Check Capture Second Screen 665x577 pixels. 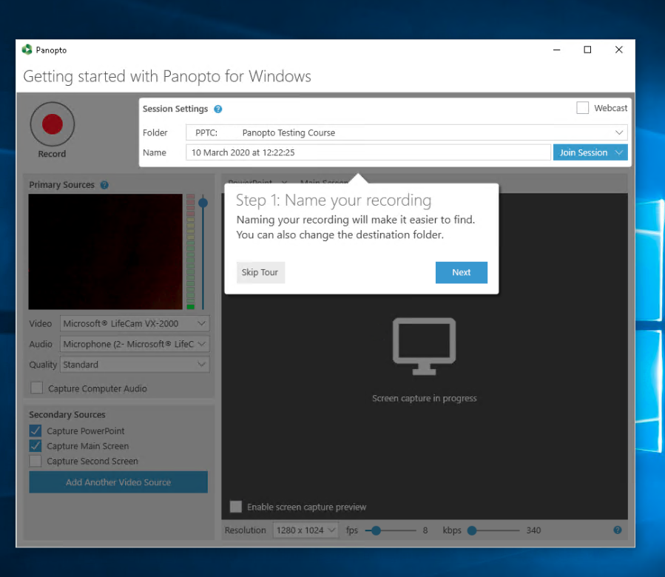[36, 461]
